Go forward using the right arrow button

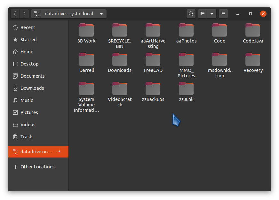click(24, 14)
